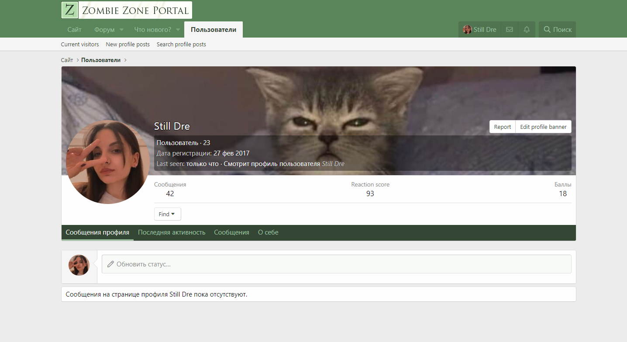The image size is (627, 342).
Task: Open the New profile posts link
Action: point(127,44)
